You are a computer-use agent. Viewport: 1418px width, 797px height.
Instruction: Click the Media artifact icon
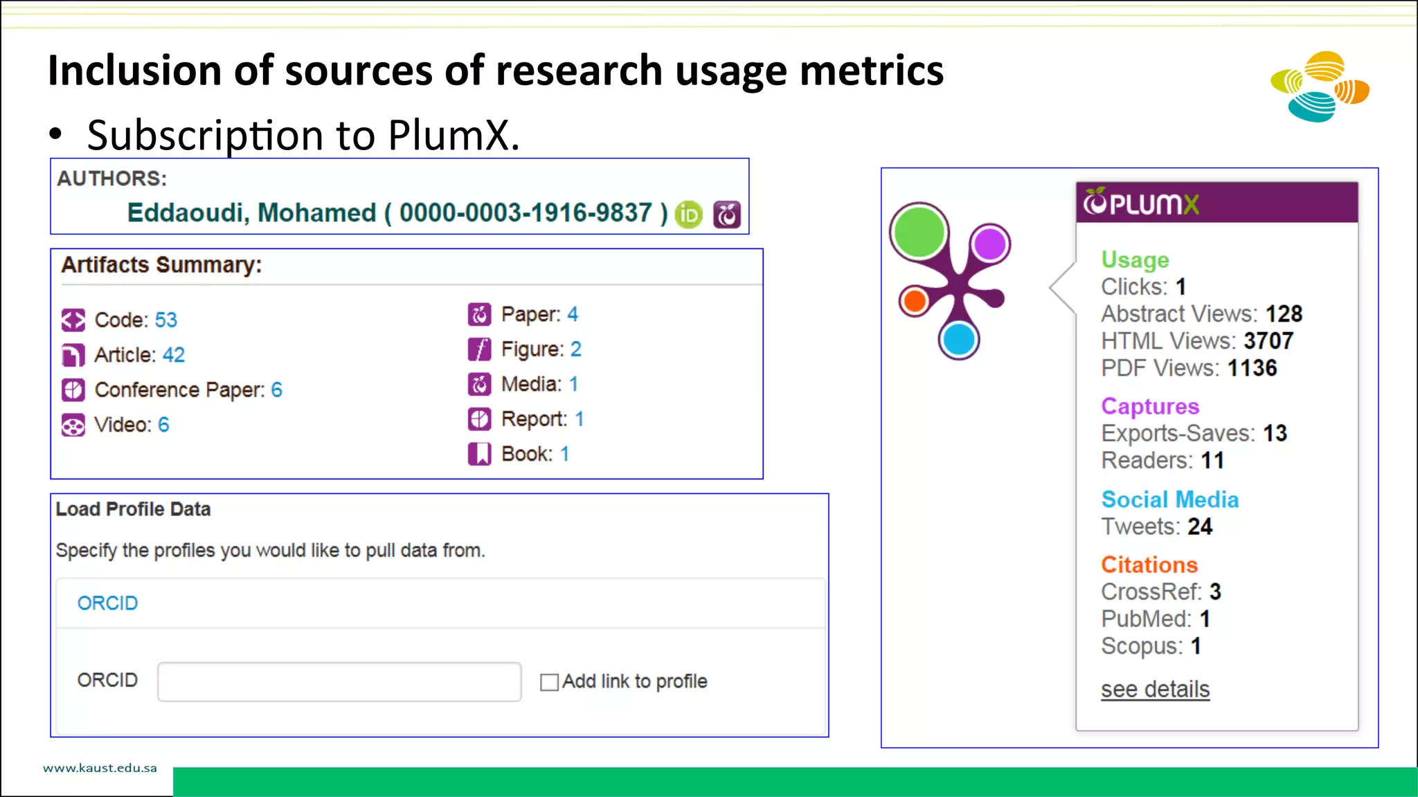click(479, 384)
